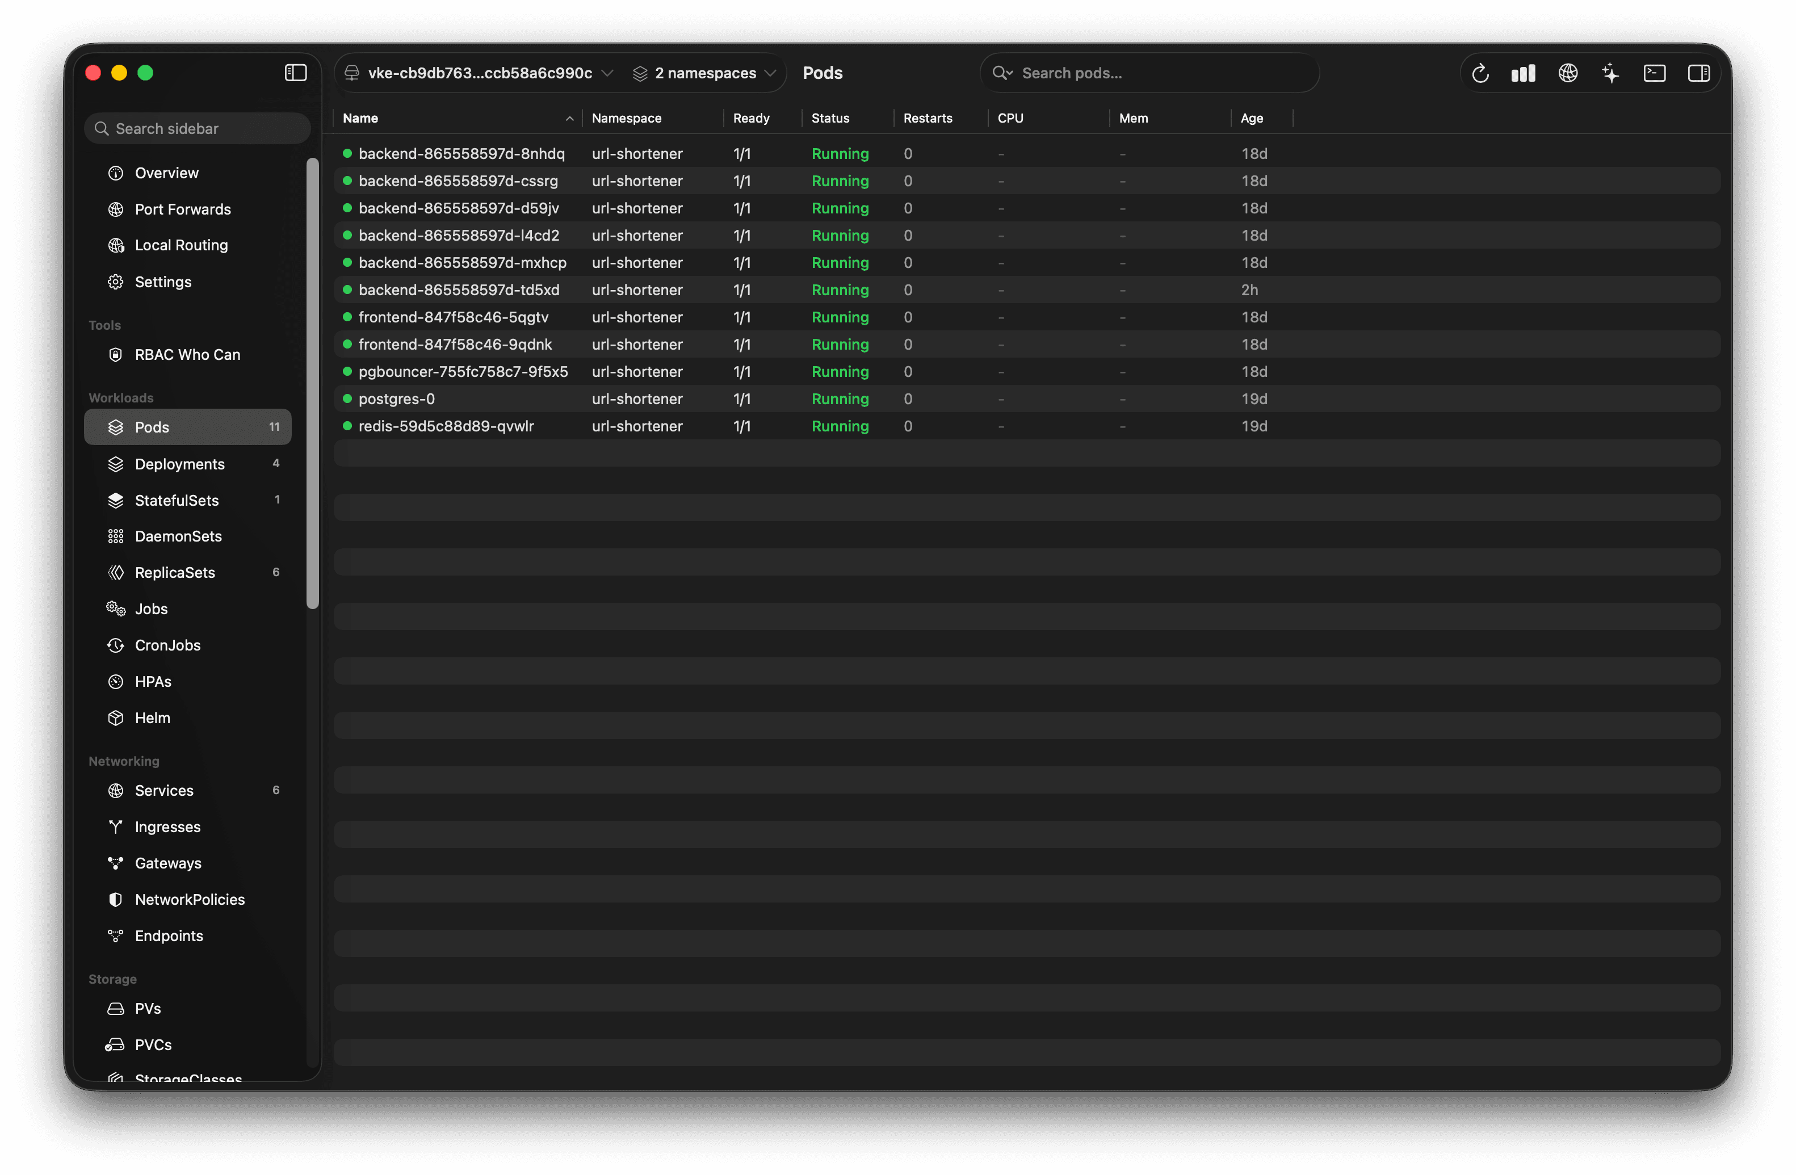This screenshot has height=1175, width=1796.
Task: Click the HPAs gauge icon
Action: point(115,682)
